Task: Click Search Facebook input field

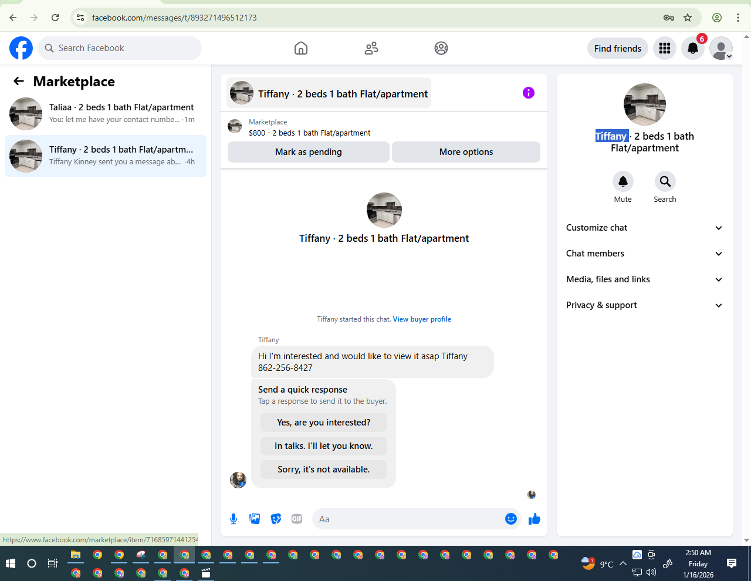Action: (x=120, y=48)
